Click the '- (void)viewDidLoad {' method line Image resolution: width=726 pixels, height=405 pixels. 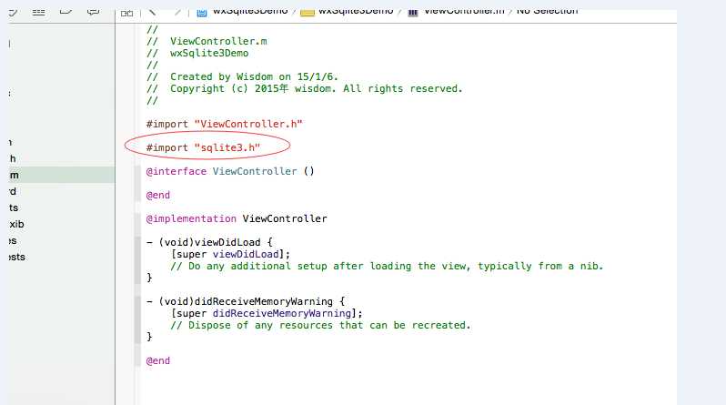click(x=209, y=242)
